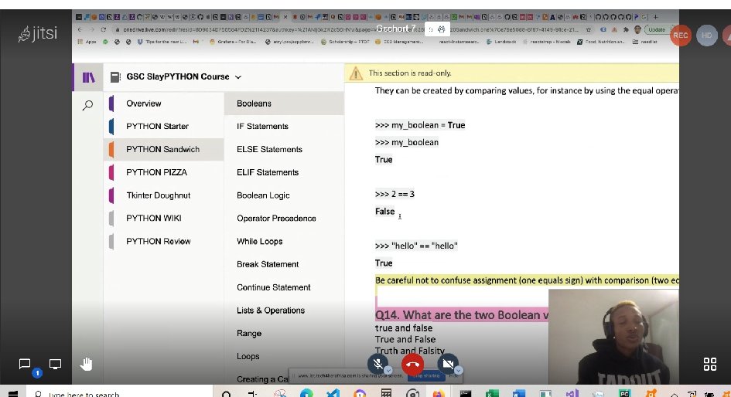Open the ELSE Statements page

[284, 149]
